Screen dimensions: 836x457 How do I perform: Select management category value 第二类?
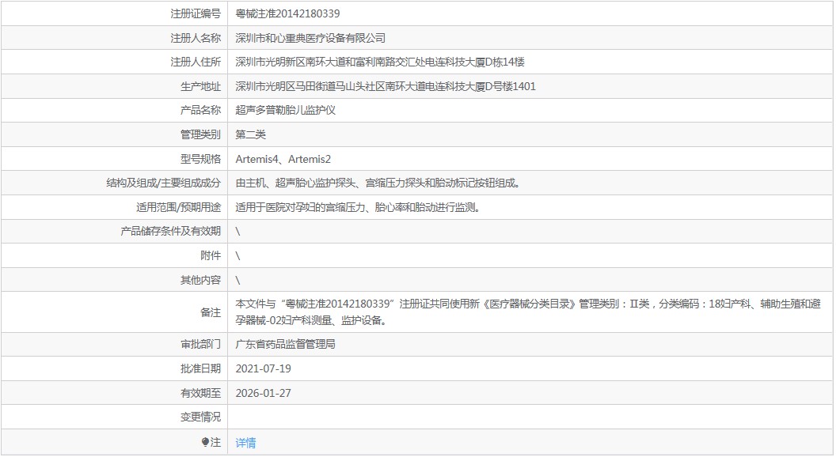coord(251,134)
